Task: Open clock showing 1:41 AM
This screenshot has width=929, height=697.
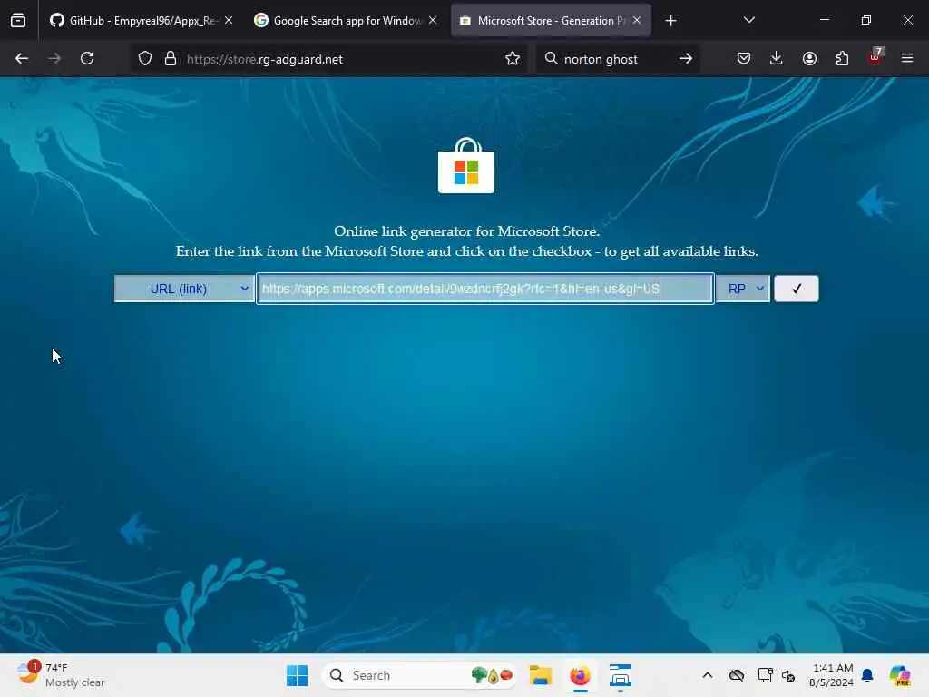Action: click(x=831, y=675)
